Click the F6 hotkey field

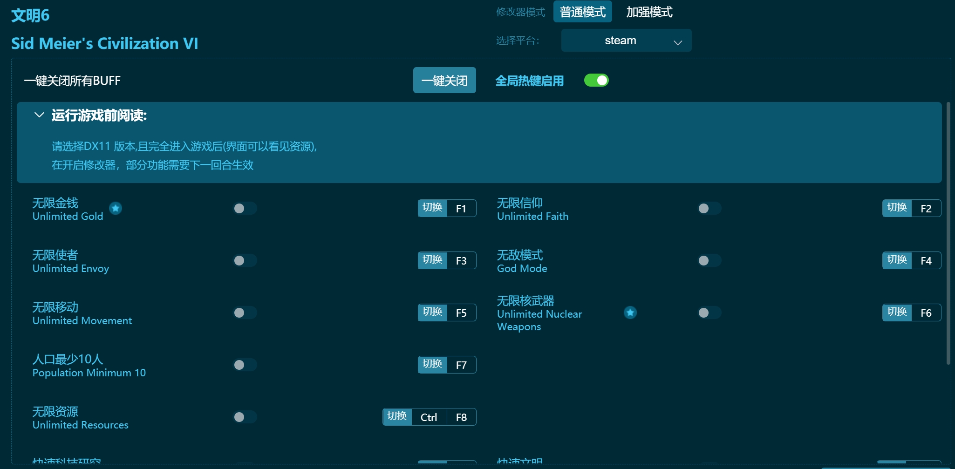coord(926,313)
